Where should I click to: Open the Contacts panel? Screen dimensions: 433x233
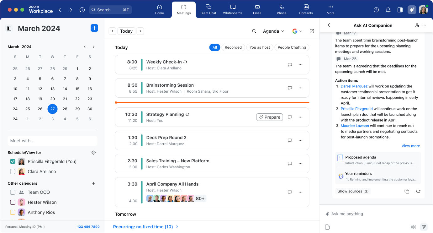306,9
